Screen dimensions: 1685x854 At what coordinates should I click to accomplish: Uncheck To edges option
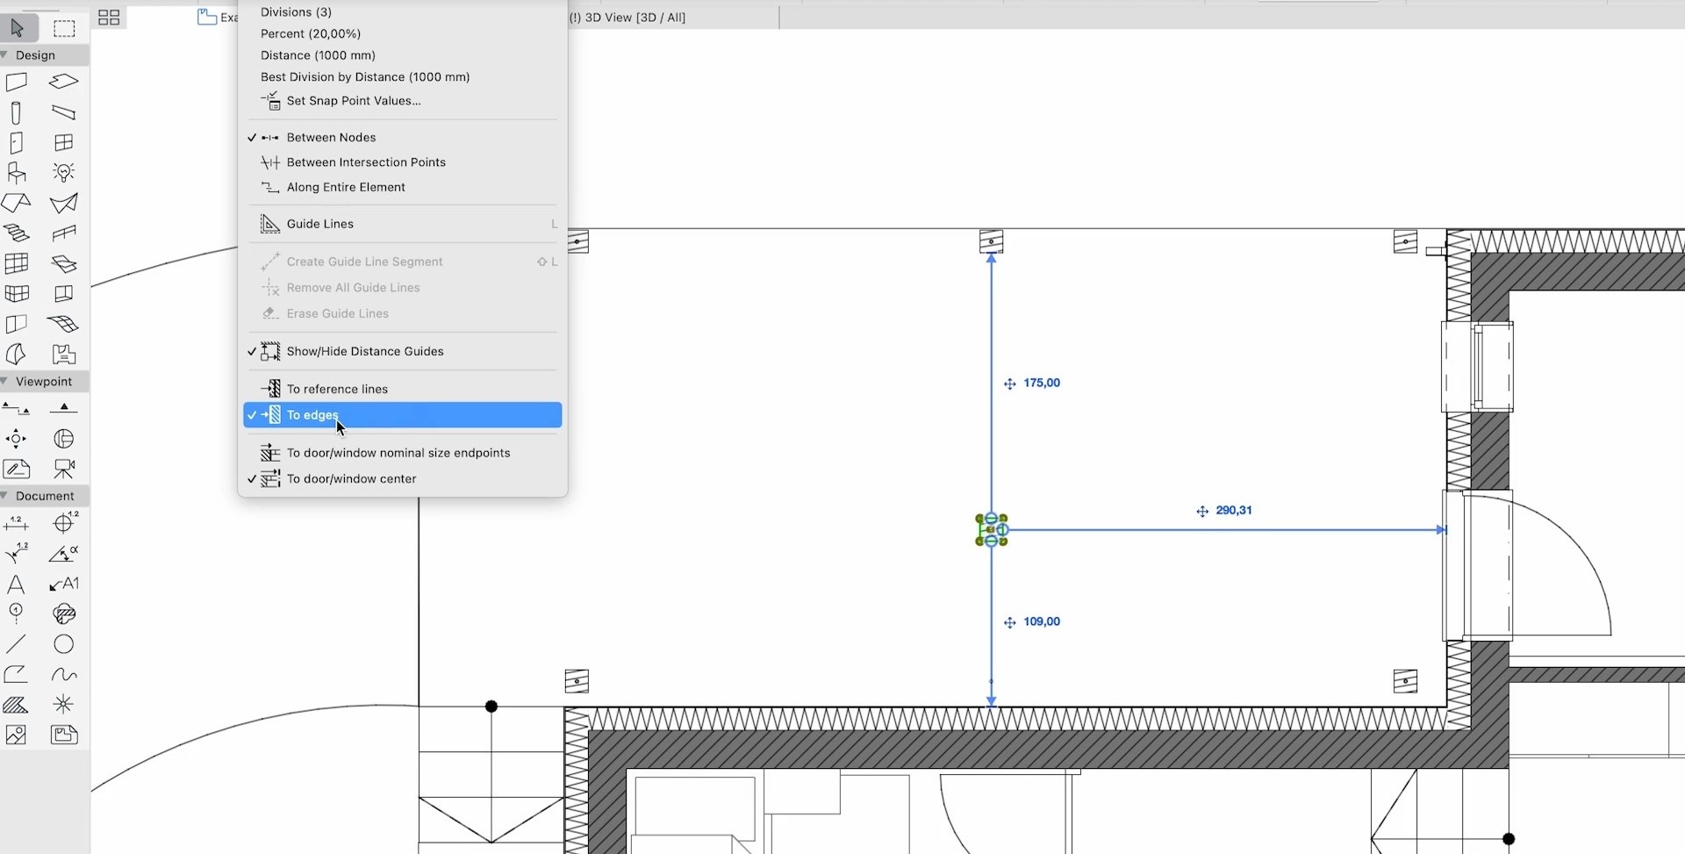tap(403, 415)
